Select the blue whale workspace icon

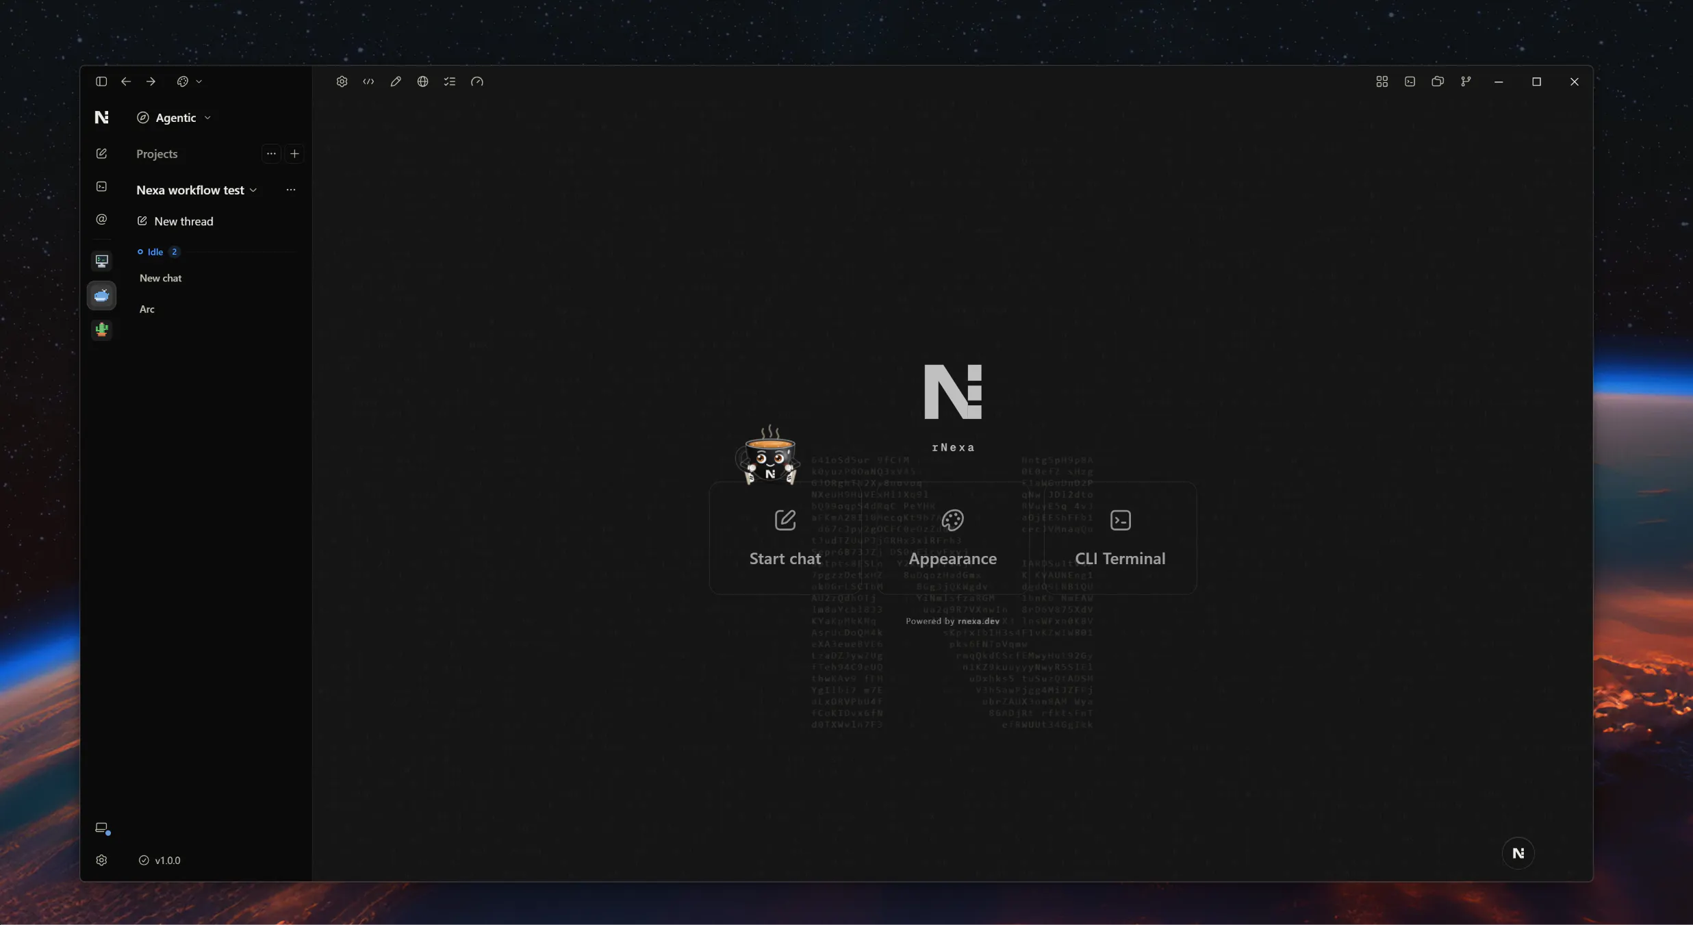click(x=101, y=296)
